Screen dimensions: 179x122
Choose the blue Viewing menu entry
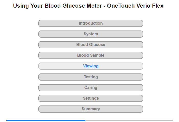pos(91,66)
